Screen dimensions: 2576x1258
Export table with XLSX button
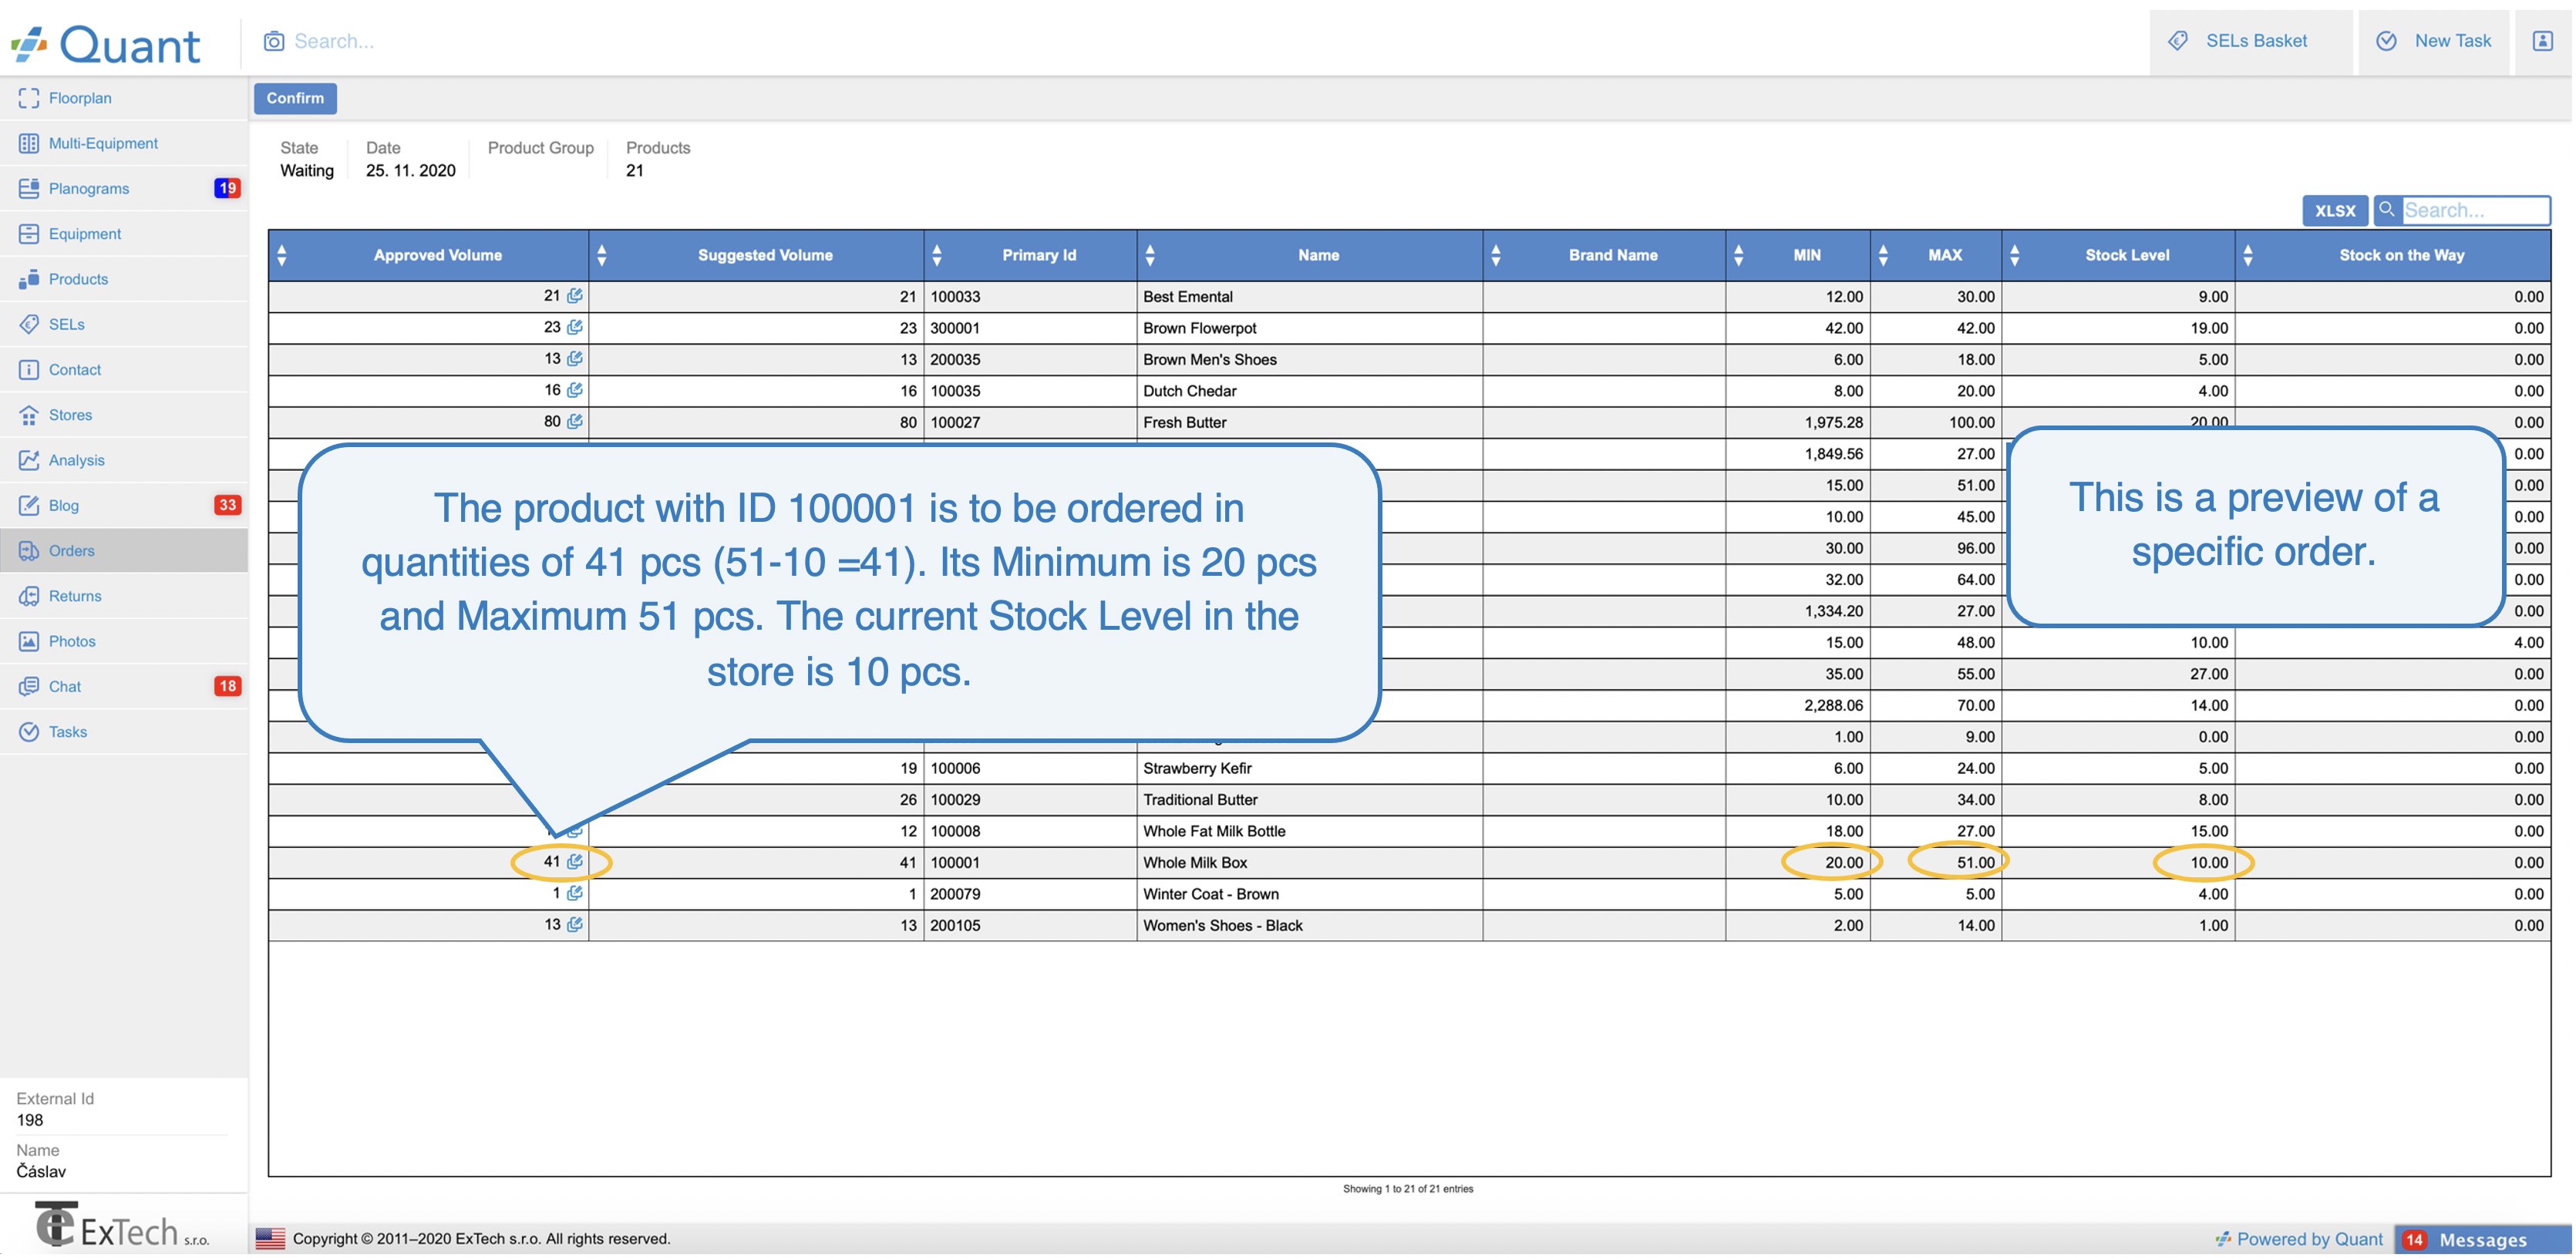(x=2335, y=210)
